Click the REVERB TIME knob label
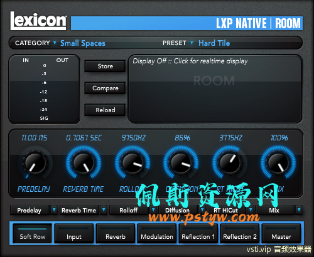The image size is (314, 257). pos(84,189)
